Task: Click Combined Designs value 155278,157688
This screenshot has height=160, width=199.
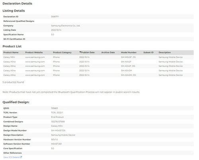Action: (58, 122)
